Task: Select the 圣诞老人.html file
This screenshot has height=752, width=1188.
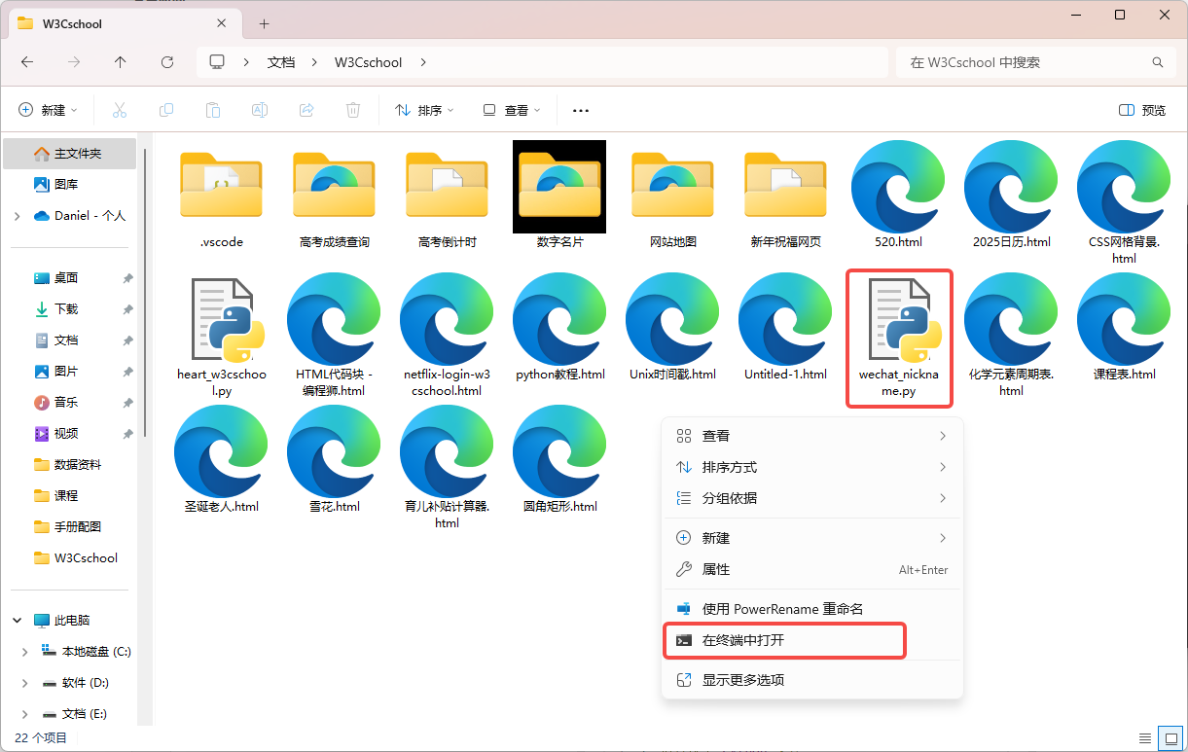Action: coord(221,459)
